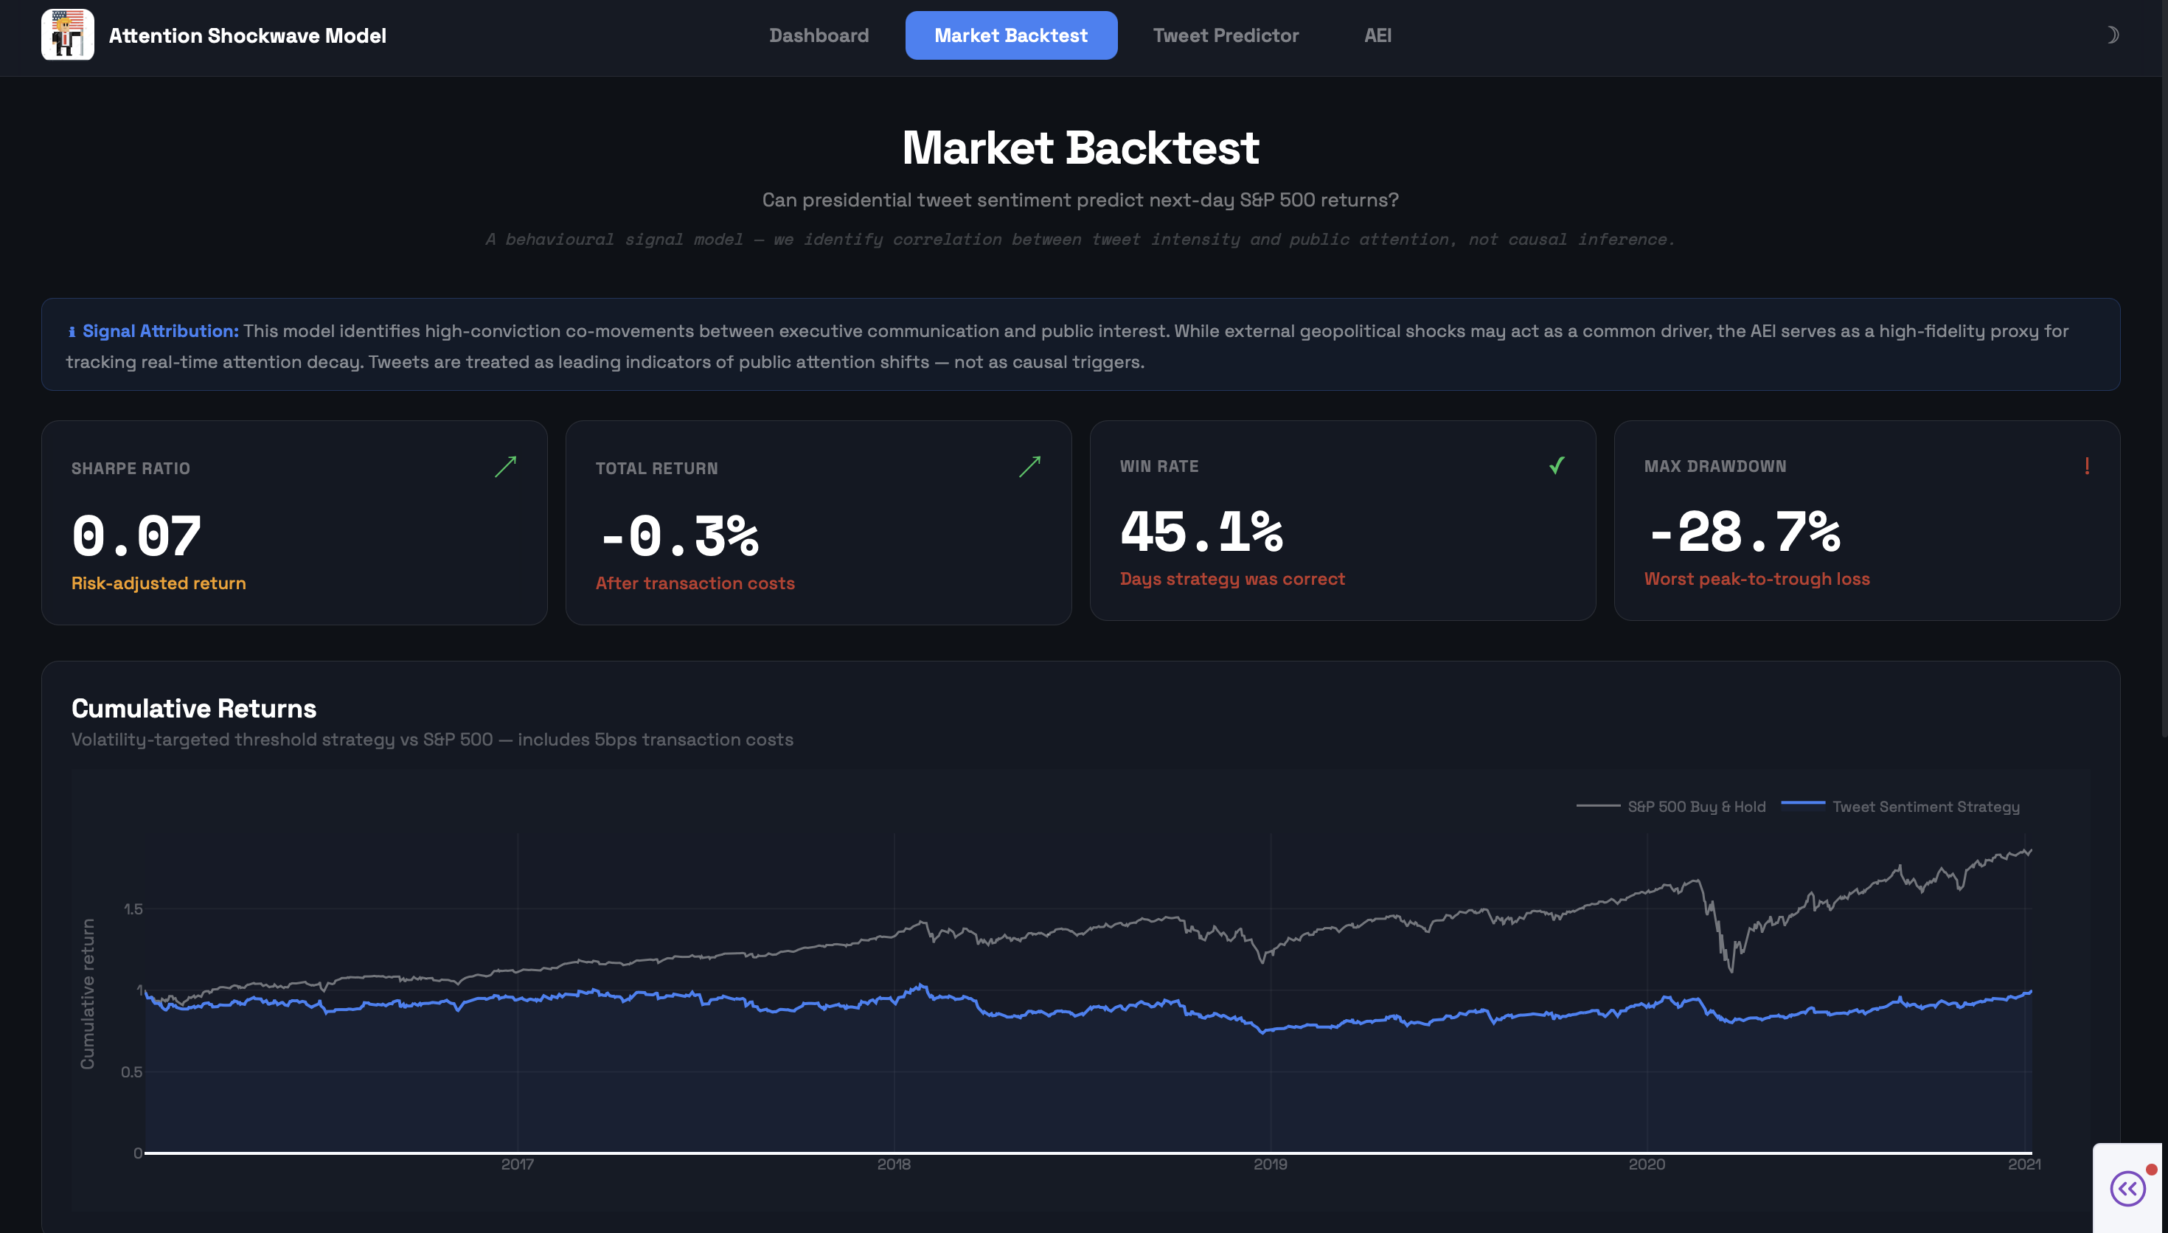Viewport: 2168px width, 1233px height.
Task: Click the Signal Attribution info icon
Action: tap(72, 332)
